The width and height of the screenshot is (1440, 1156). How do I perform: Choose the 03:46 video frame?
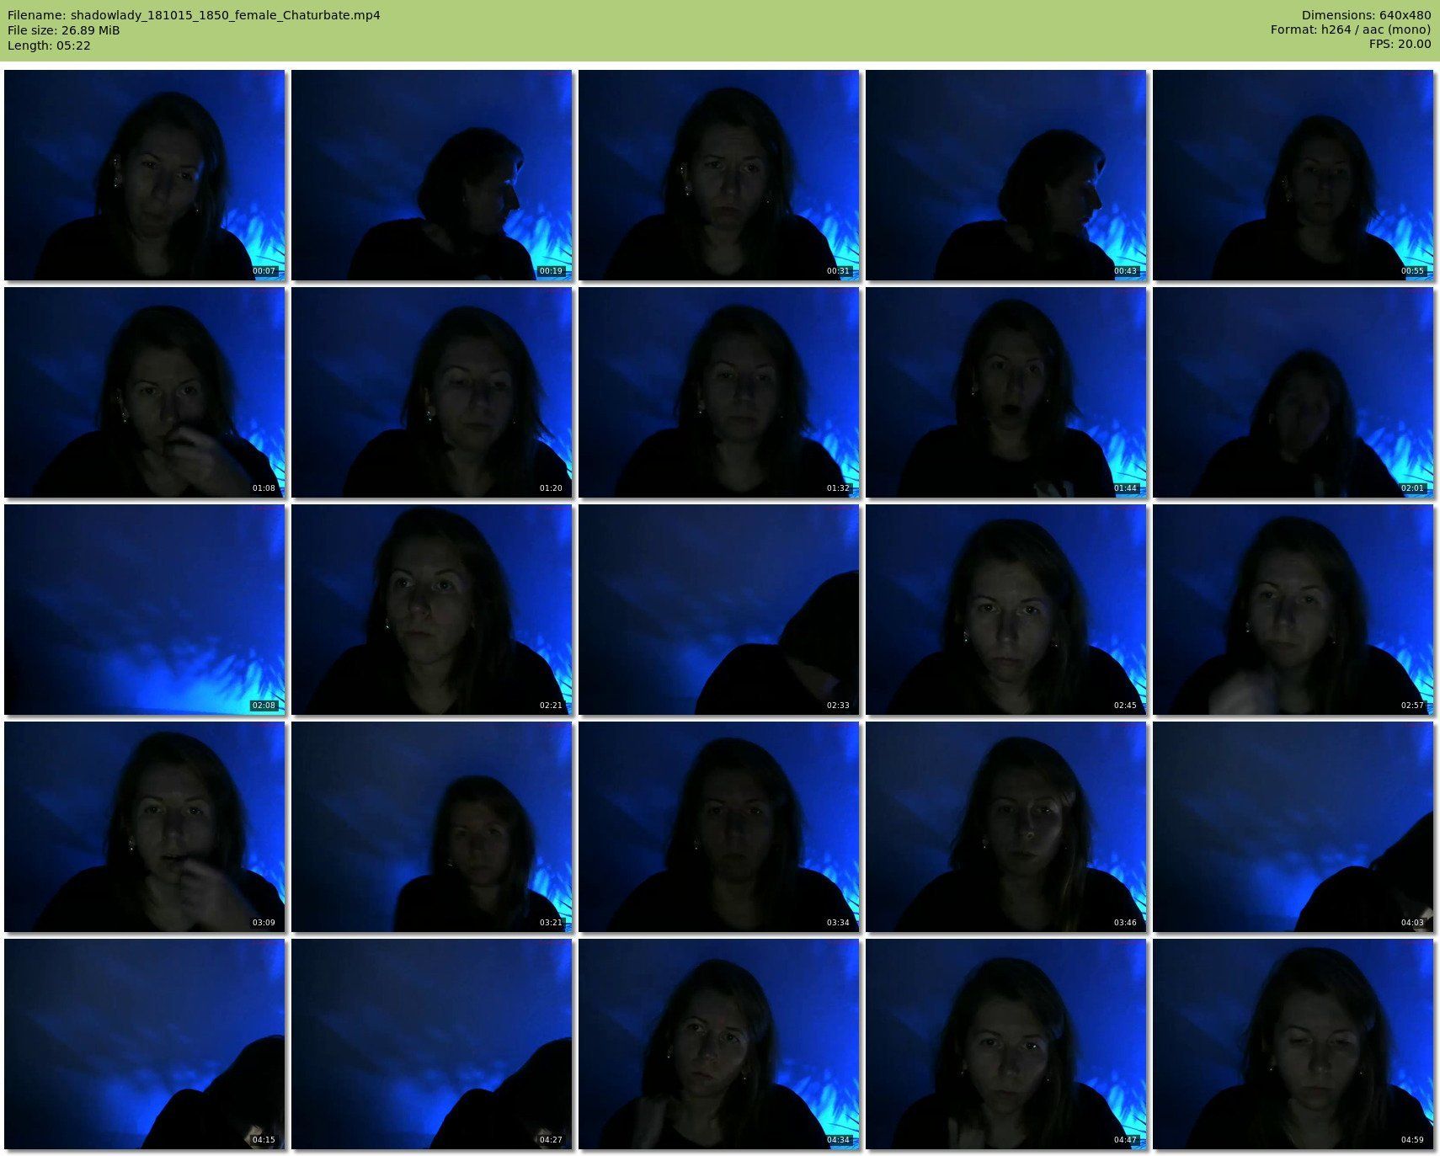[1005, 827]
